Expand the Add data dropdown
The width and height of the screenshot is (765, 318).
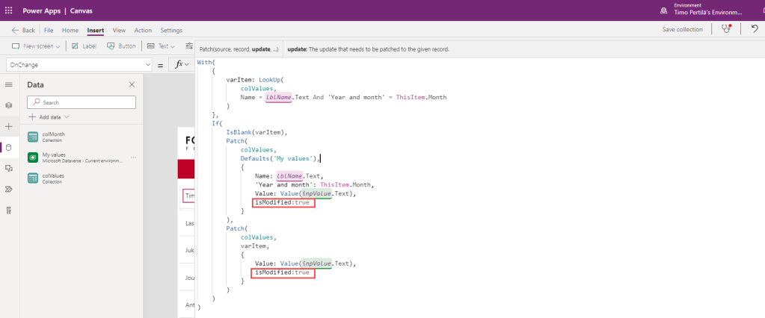point(49,117)
